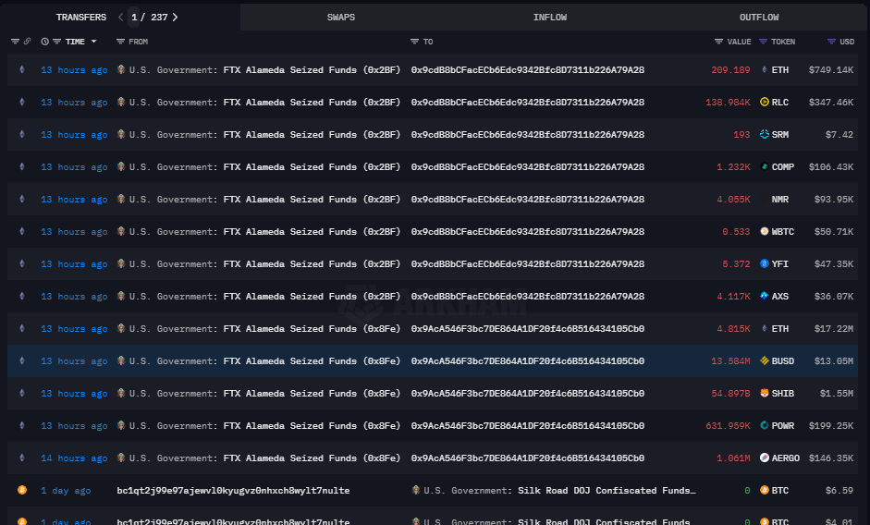
Task: Click the YFI token icon
Action: 764,264
